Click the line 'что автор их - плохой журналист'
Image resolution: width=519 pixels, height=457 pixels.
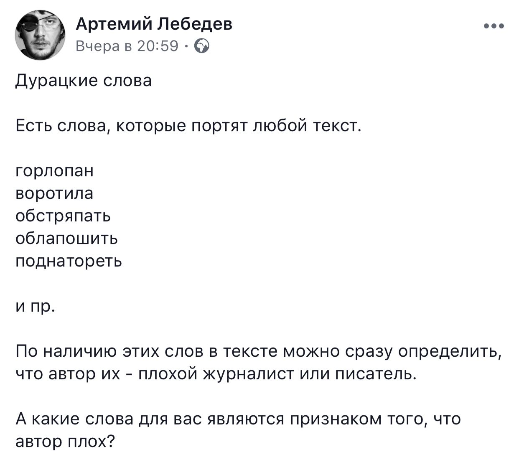point(216,374)
